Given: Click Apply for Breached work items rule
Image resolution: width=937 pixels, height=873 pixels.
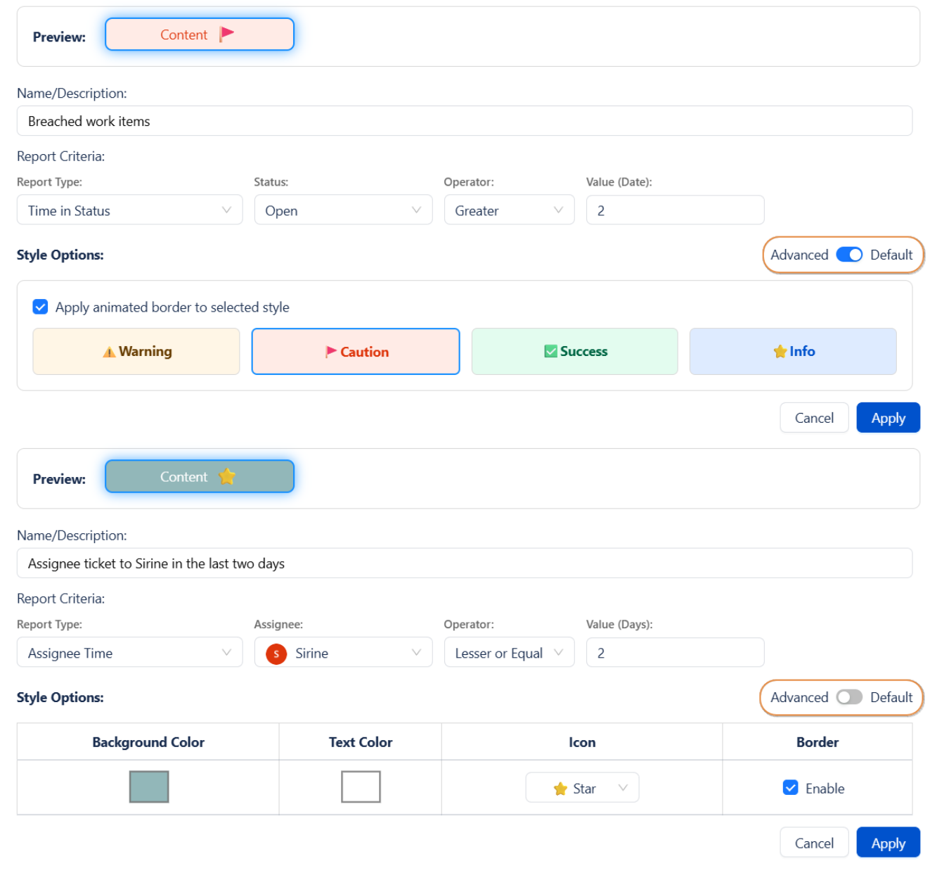Looking at the screenshot, I should click(x=888, y=418).
